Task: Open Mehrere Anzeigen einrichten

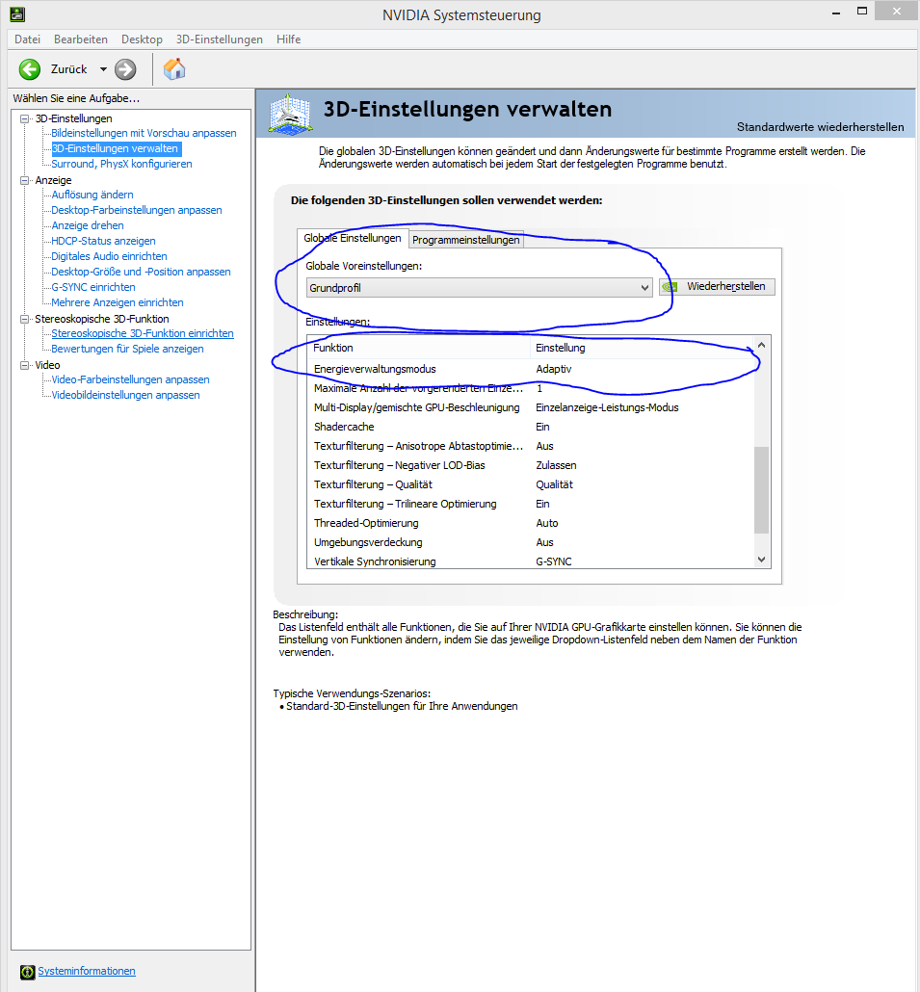Action: [118, 302]
